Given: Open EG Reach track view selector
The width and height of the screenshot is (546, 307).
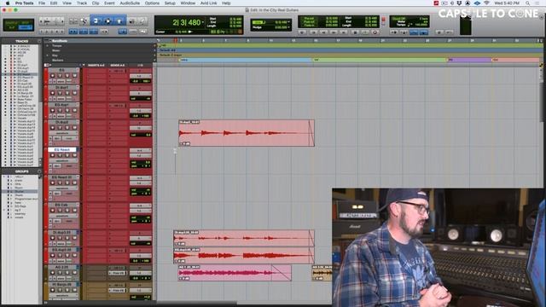Looking at the screenshot, I should tap(62, 161).
